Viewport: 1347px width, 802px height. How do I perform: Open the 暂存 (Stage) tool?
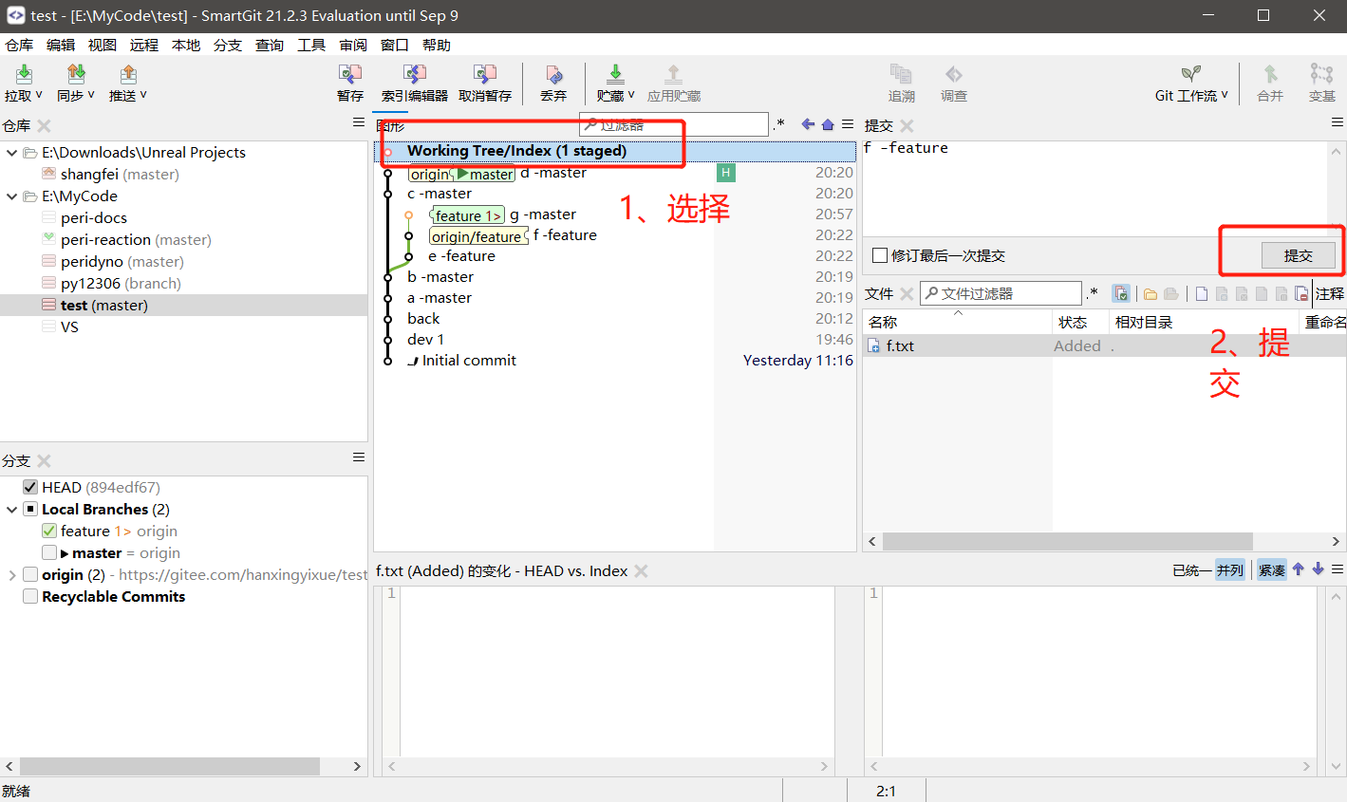tap(349, 84)
